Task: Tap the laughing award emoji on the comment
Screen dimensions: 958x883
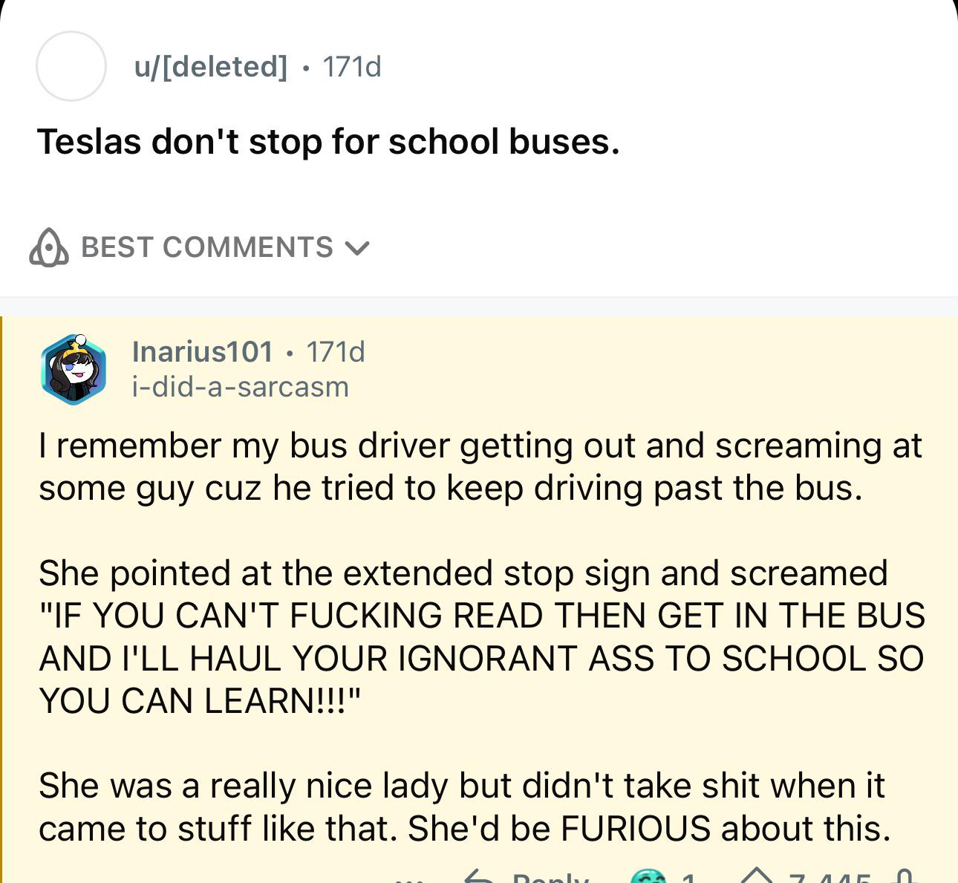Action: (x=648, y=878)
